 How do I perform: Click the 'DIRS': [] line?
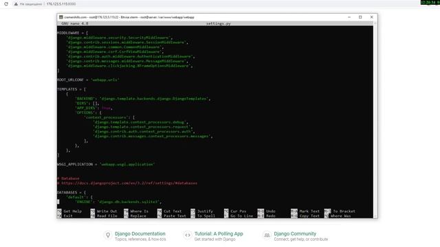click(87, 104)
